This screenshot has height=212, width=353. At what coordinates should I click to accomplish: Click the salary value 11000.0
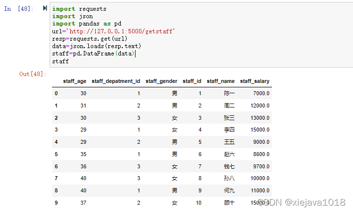260,190
